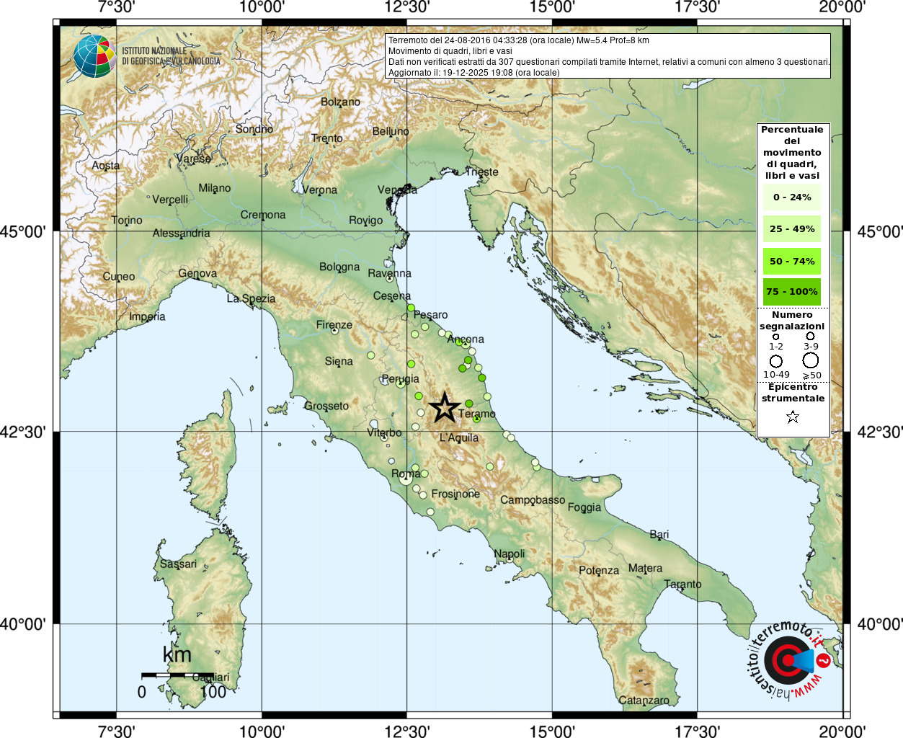This screenshot has height=738, width=903.
Task: Click the Aosta city label
Action: tap(106, 165)
